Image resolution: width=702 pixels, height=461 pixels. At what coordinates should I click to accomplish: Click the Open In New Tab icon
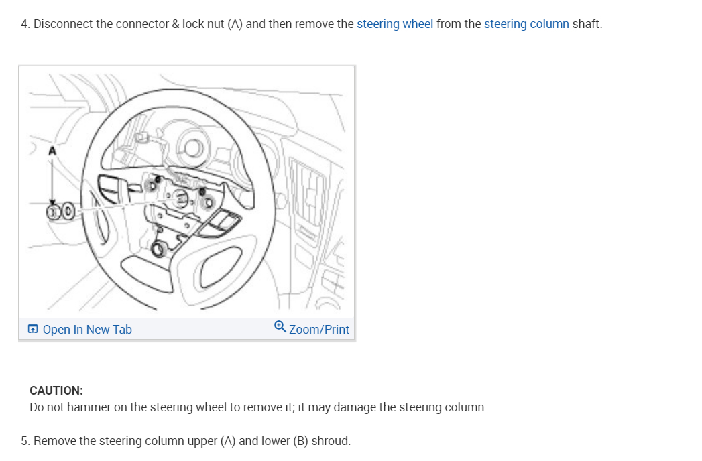click(x=33, y=330)
